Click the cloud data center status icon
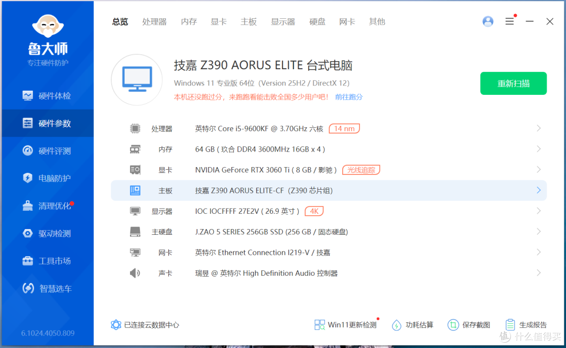Screen dimensions: 566x348 tap(116, 324)
